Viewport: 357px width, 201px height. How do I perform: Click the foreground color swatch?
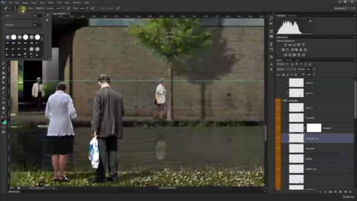pos(2,121)
